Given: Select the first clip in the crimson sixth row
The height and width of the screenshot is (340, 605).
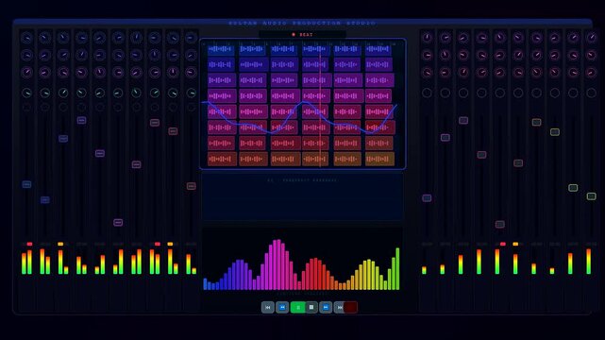Looking at the screenshot, I should (x=221, y=127).
